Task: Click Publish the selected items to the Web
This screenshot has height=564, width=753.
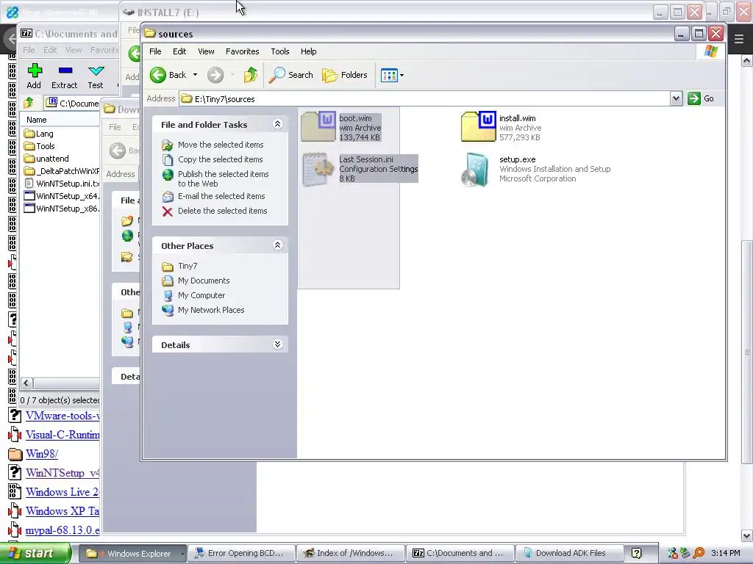Action: click(x=224, y=178)
